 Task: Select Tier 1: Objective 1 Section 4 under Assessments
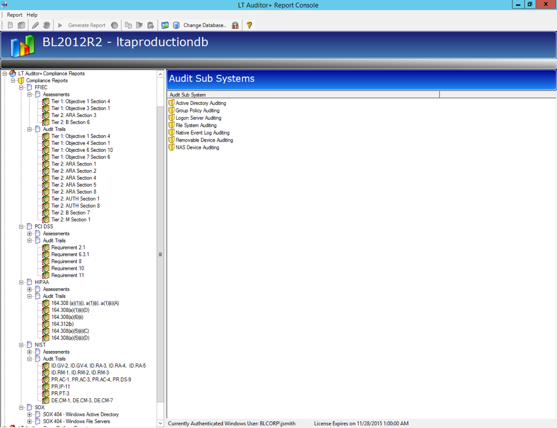(x=81, y=101)
